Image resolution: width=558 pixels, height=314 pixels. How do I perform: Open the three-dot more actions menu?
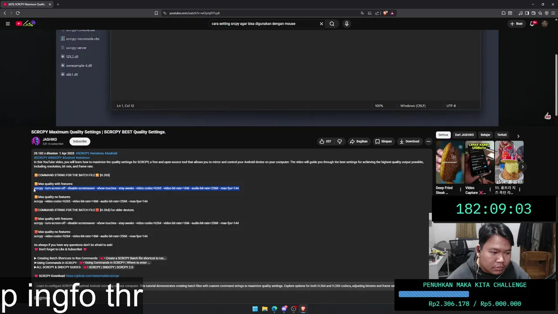(428, 141)
